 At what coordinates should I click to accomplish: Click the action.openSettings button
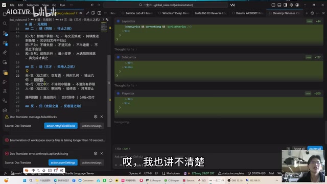(x=63, y=163)
